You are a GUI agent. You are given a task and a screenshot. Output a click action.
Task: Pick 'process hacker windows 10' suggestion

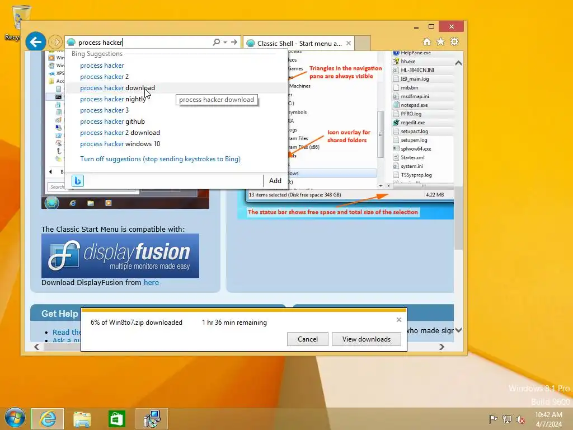pos(120,144)
